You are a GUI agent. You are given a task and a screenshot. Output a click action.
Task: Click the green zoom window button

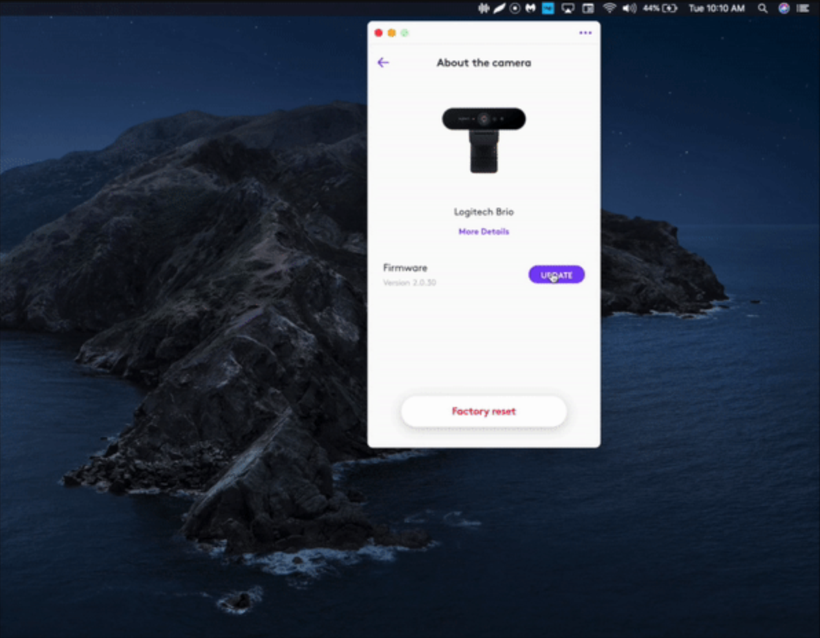(x=404, y=33)
